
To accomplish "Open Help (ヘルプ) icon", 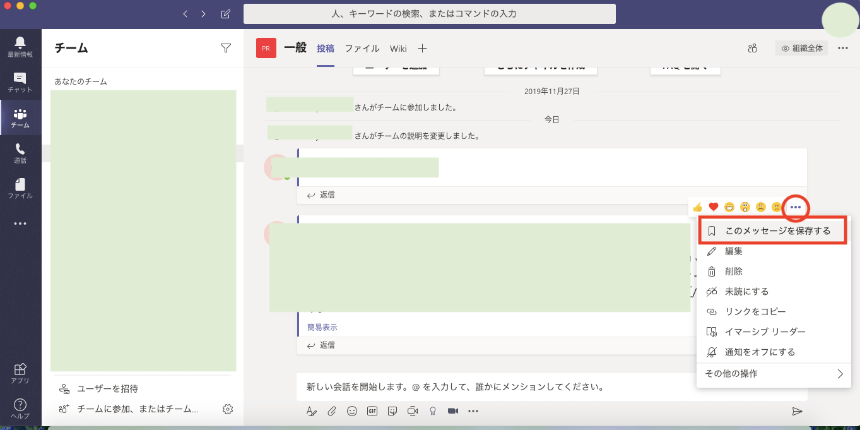I will pos(20,409).
